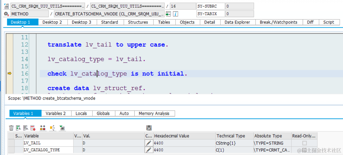343x155 pixels.
Task: Click the row selector for LV_CATALOG_TYPE
Action: pyautogui.click(x=11, y=150)
